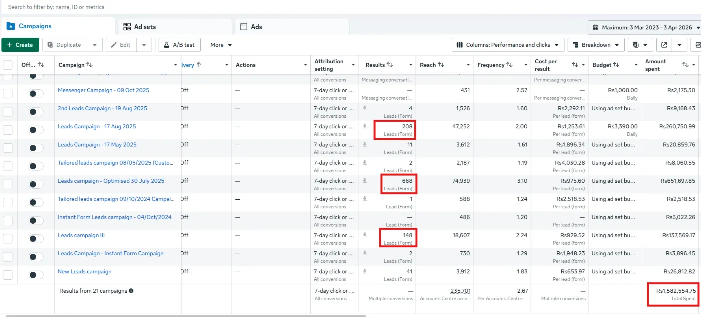
Task: Click the Duplicate button
Action: (65, 45)
